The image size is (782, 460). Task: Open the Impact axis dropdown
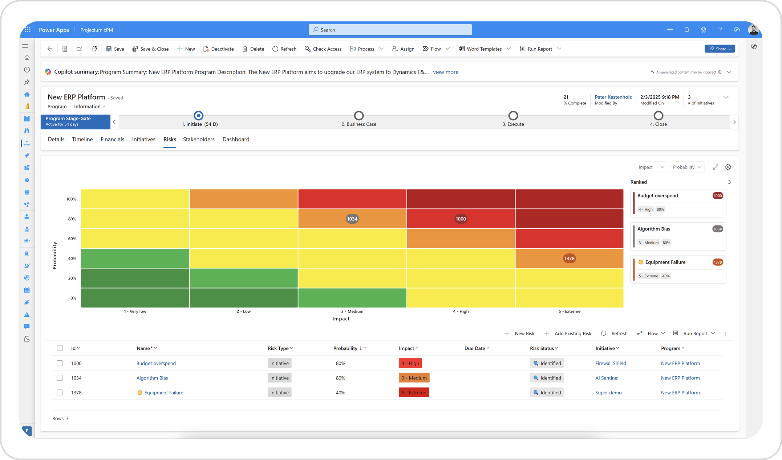(651, 167)
